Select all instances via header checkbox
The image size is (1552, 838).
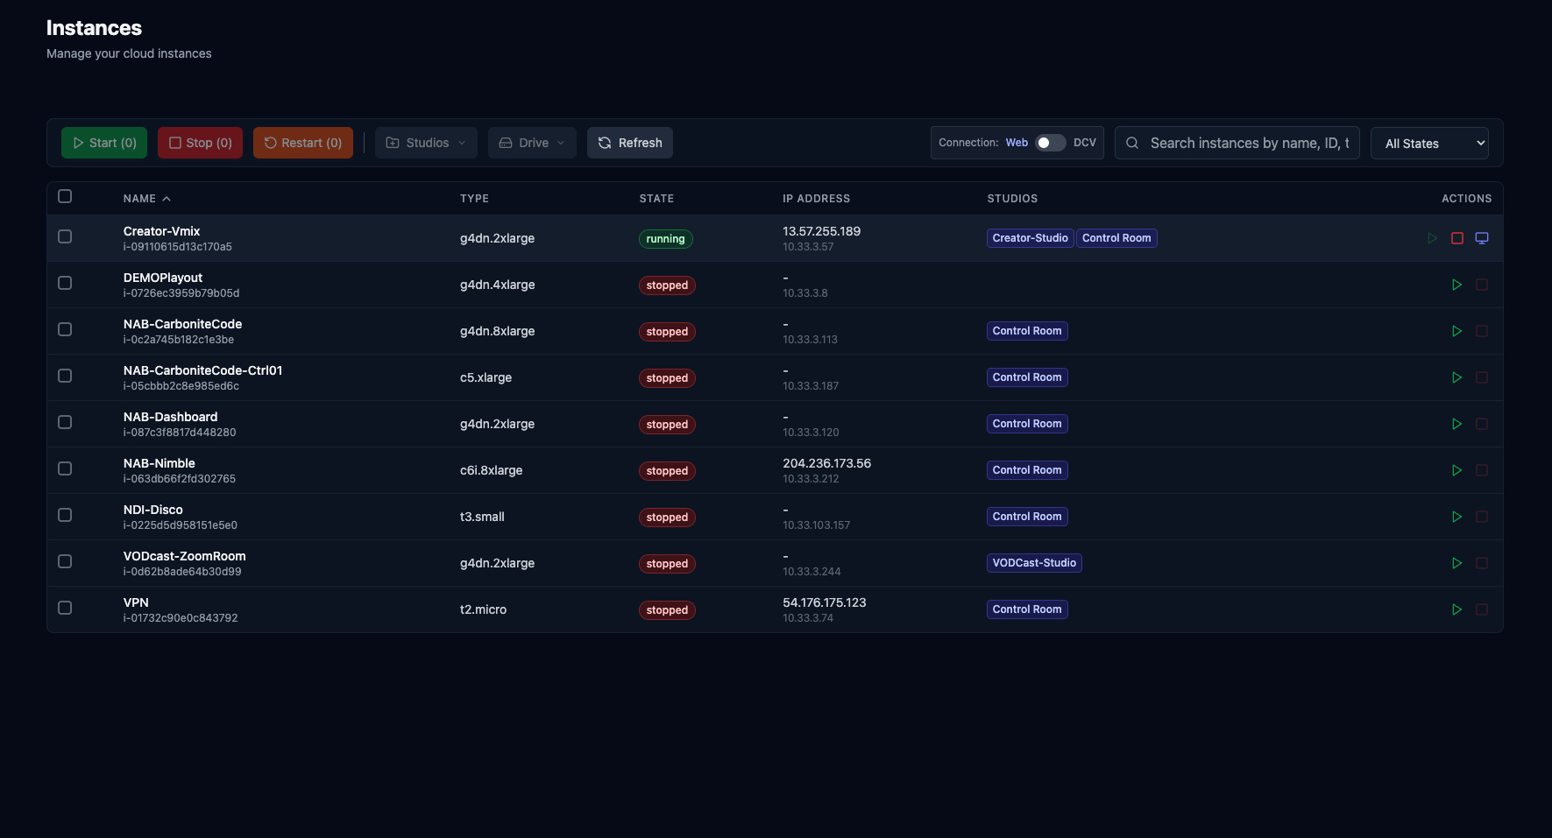pos(65,196)
